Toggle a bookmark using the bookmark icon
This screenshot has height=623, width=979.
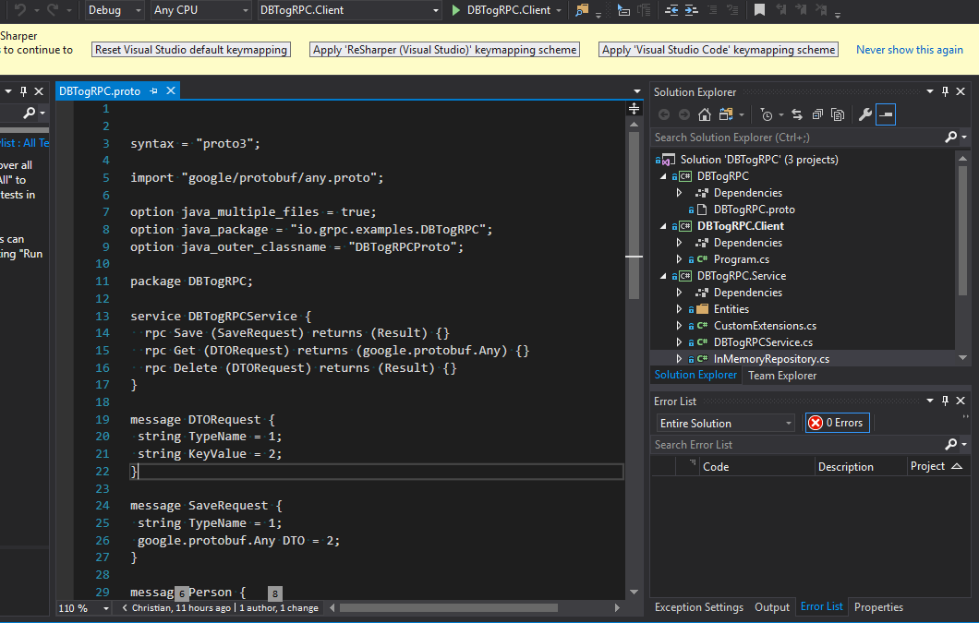(x=759, y=10)
